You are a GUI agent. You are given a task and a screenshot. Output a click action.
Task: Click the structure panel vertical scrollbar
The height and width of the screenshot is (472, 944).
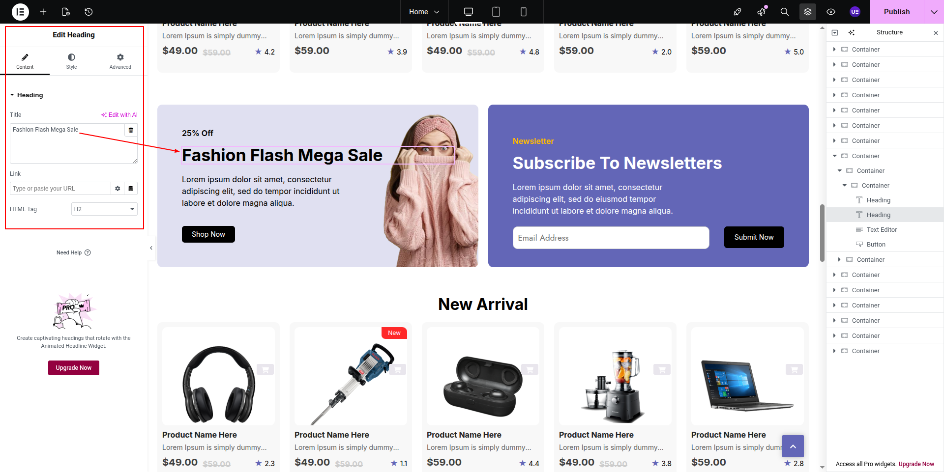(822, 233)
